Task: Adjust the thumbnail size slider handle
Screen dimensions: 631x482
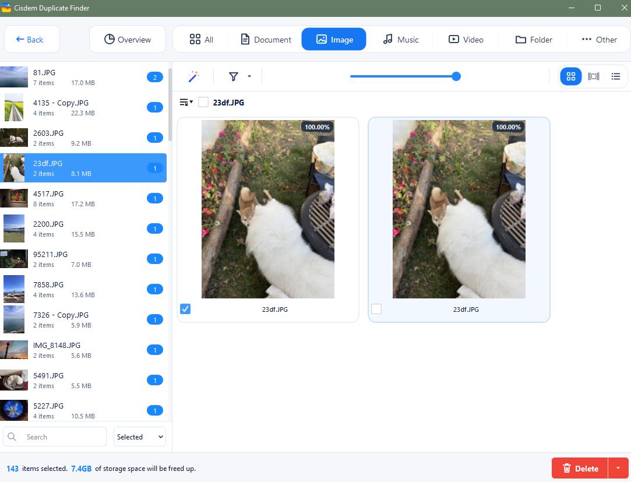Action: (x=456, y=76)
